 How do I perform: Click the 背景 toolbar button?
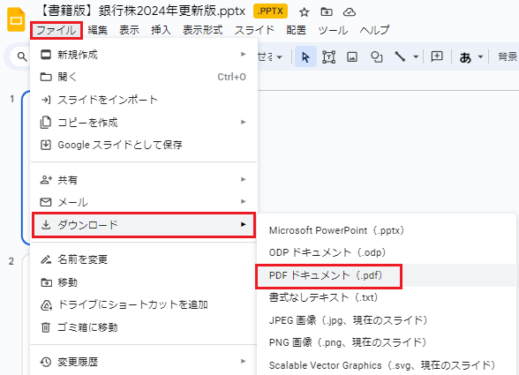coord(508,57)
